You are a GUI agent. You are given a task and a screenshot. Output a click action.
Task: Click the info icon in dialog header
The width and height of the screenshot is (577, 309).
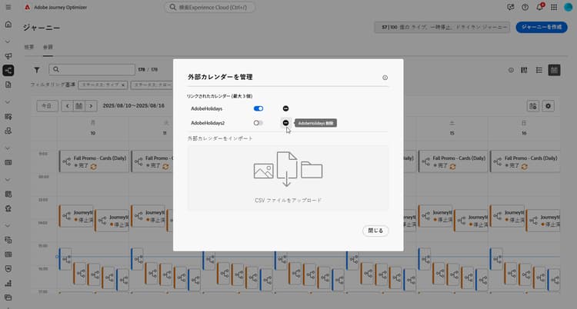[x=385, y=78]
